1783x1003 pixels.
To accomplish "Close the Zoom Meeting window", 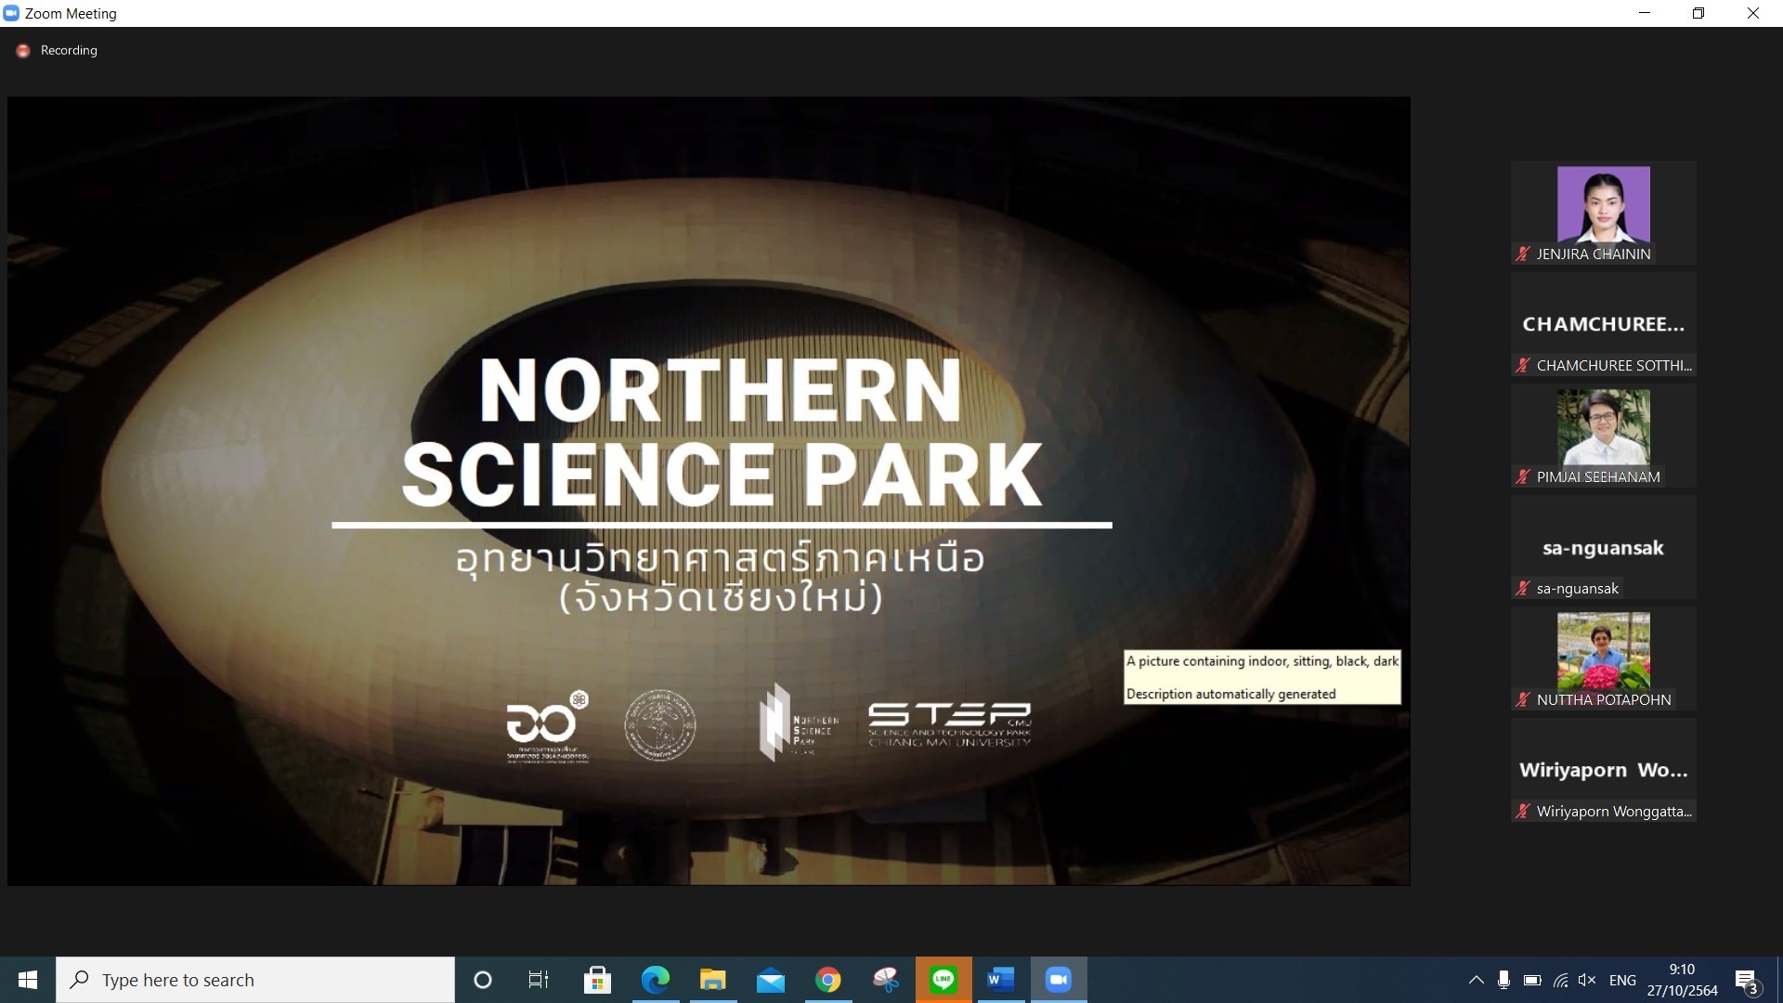I will coord(1753,13).
